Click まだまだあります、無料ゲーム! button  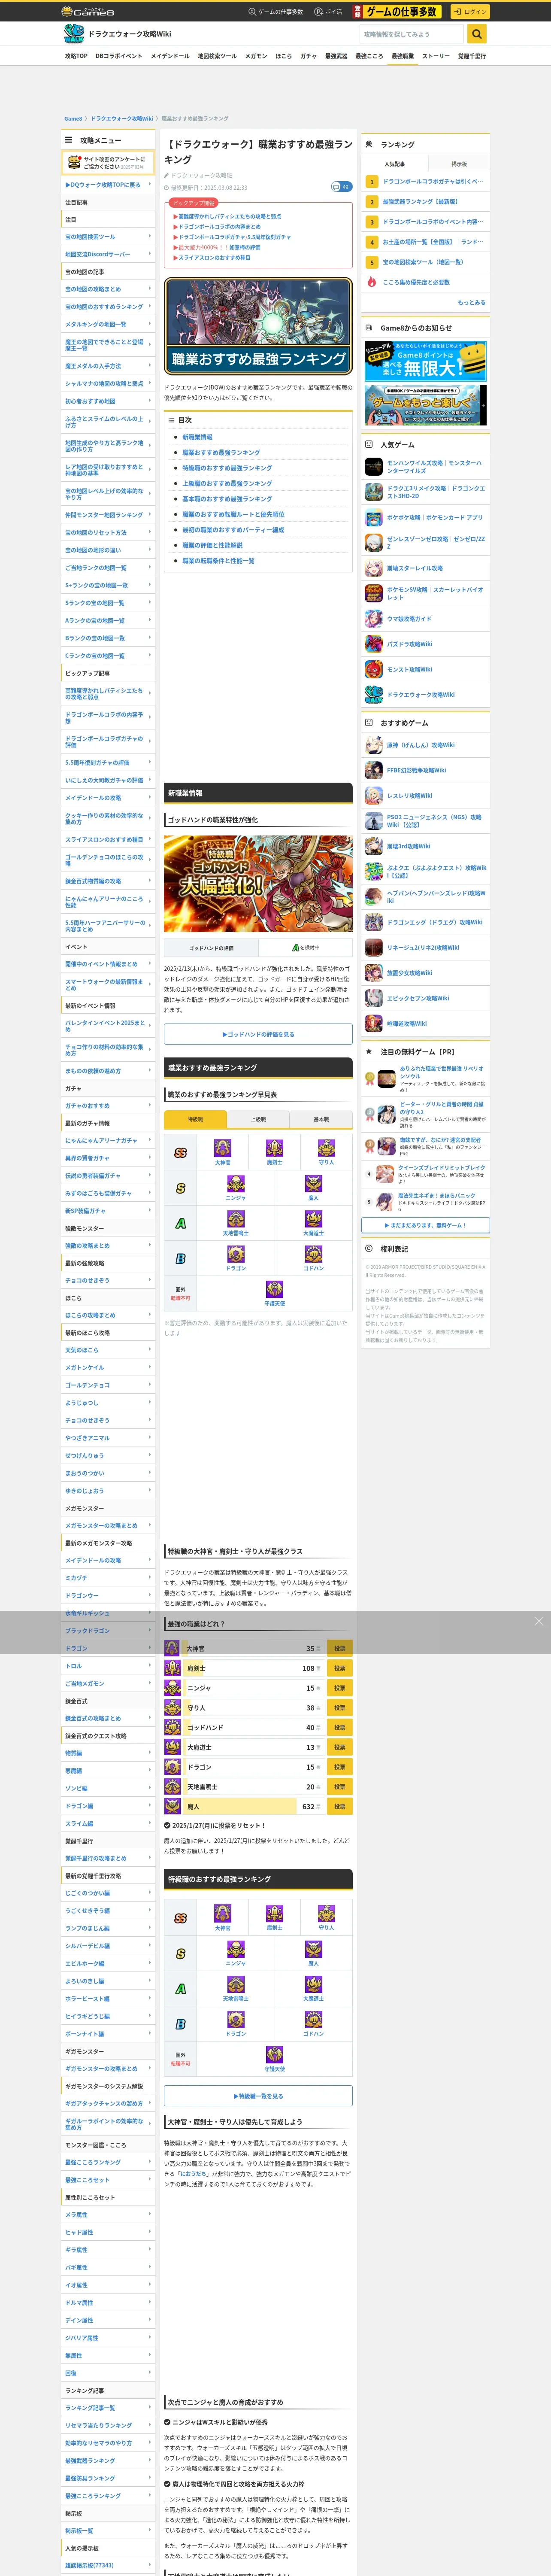pos(426,1224)
